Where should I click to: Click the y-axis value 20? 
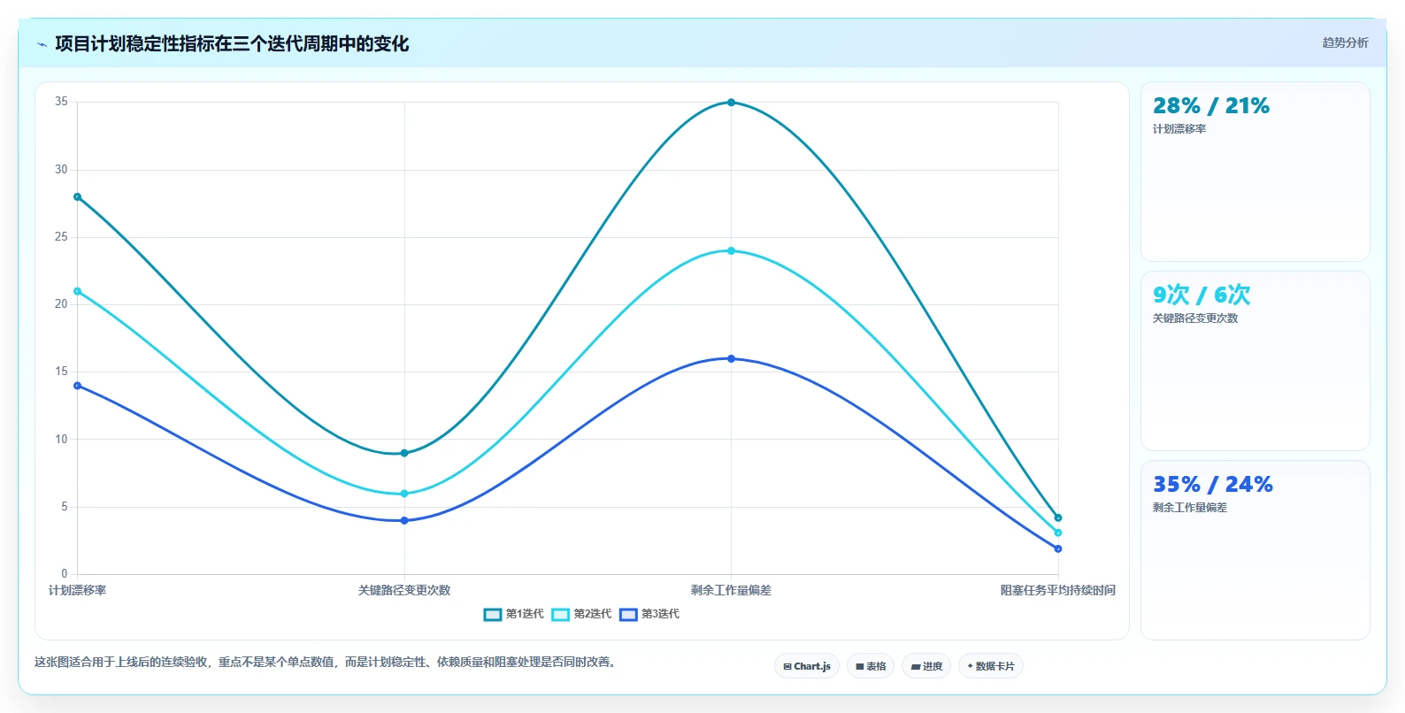coord(61,304)
